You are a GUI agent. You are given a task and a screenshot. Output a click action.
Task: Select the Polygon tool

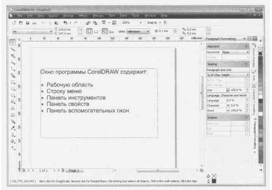pyautogui.click(x=13, y=95)
